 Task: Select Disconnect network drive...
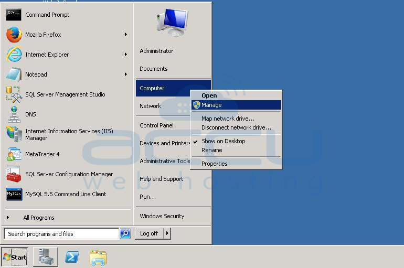(x=236, y=127)
